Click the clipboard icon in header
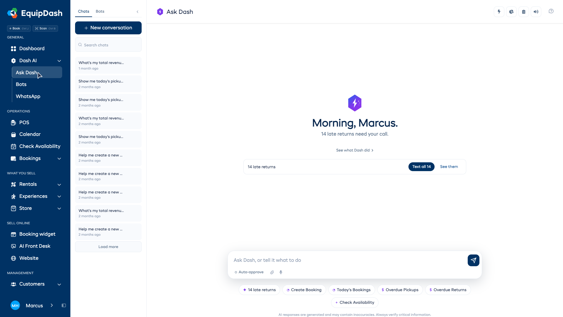This screenshot has height=317, width=563. coord(524,12)
